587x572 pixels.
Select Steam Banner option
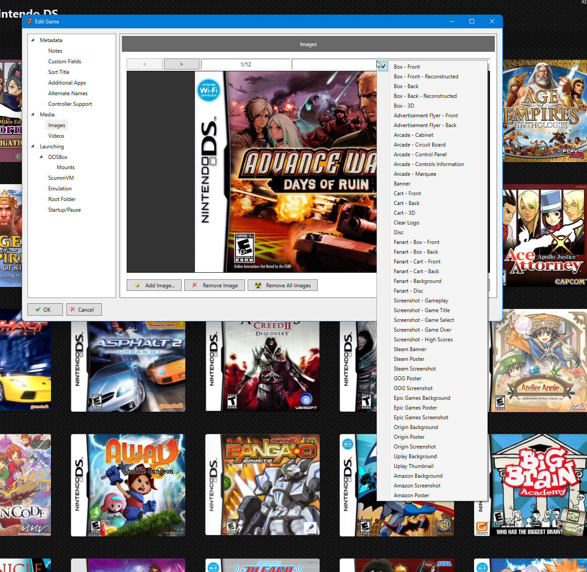click(432, 349)
